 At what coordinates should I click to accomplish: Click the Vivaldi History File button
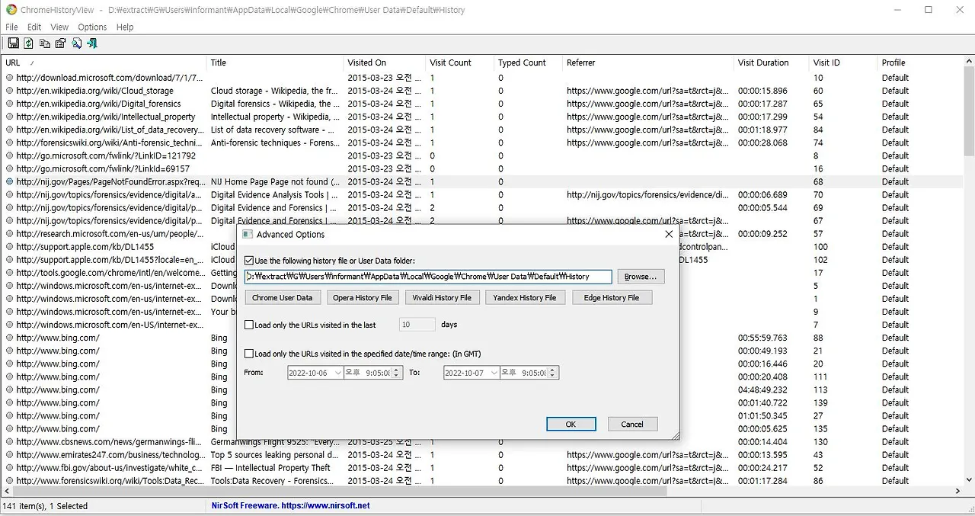coord(443,297)
